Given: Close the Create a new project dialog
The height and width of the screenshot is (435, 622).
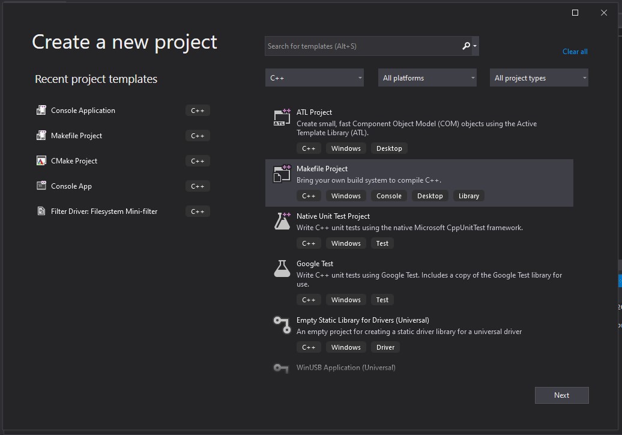Looking at the screenshot, I should coord(604,13).
